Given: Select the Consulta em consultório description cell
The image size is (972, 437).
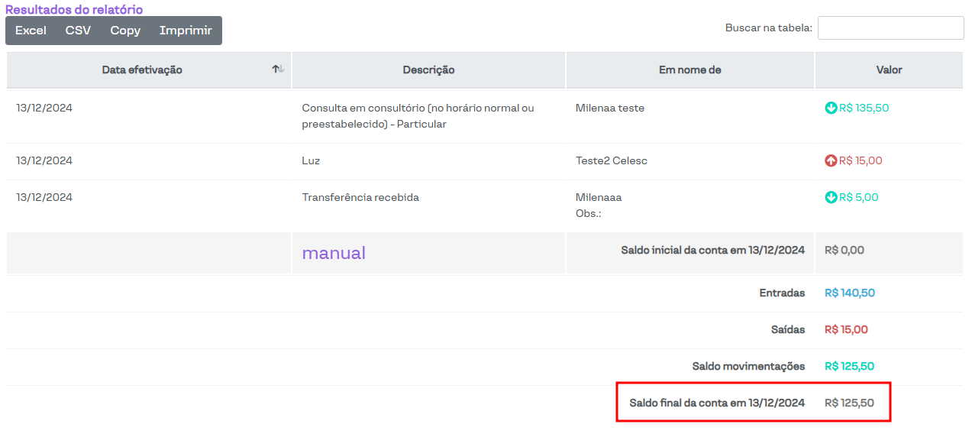Looking at the screenshot, I should coord(418,116).
